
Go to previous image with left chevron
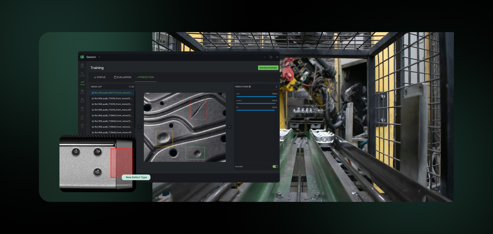140,127
